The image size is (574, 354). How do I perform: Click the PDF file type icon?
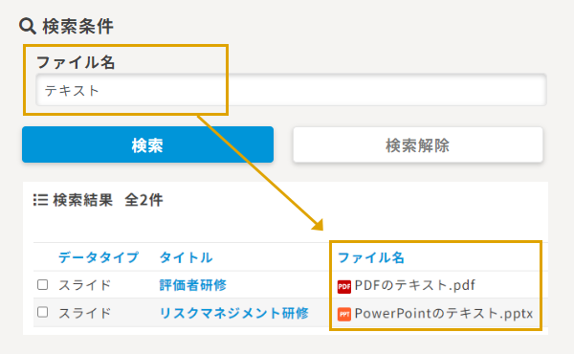pyautogui.click(x=344, y=287)
